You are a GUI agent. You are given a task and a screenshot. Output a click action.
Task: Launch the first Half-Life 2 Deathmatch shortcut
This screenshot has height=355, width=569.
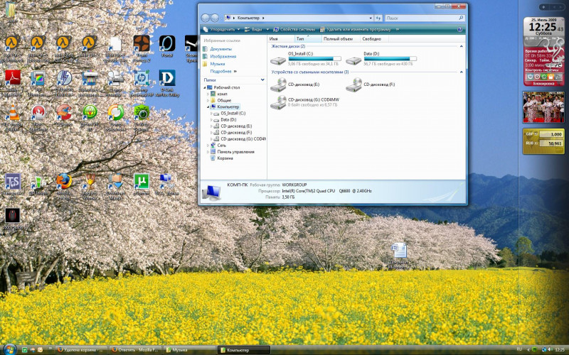click(13, 43)
